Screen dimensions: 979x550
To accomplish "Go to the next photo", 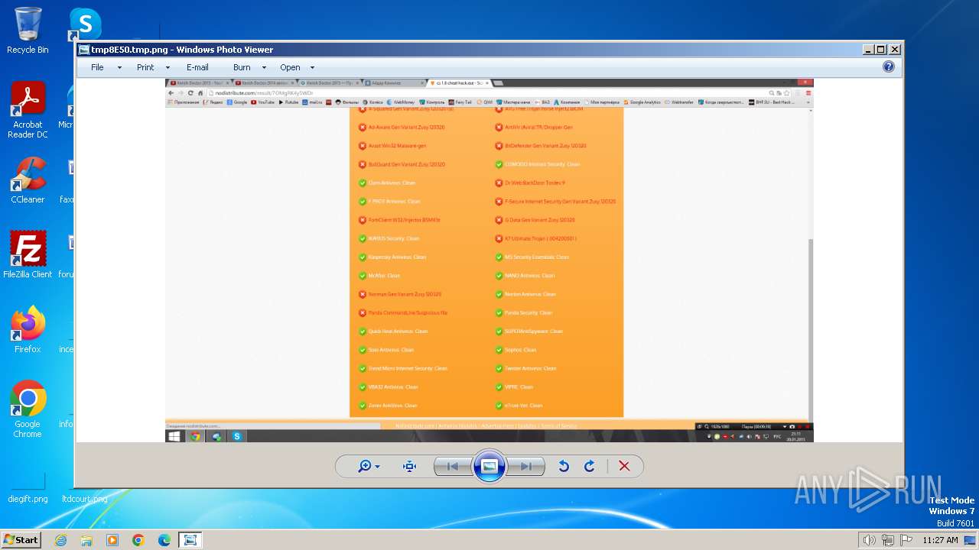I will pos(526,466).
